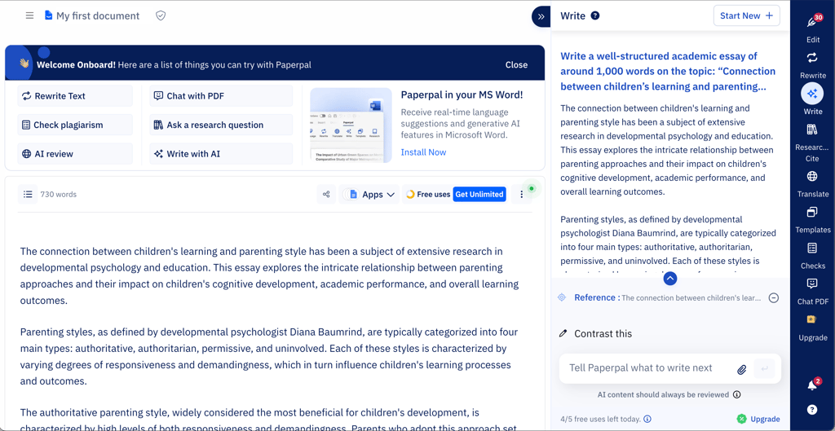Image resolution: width=835 pixels, height=431 pixels.
Task: Click the document file icon
Action: point(48,15)
